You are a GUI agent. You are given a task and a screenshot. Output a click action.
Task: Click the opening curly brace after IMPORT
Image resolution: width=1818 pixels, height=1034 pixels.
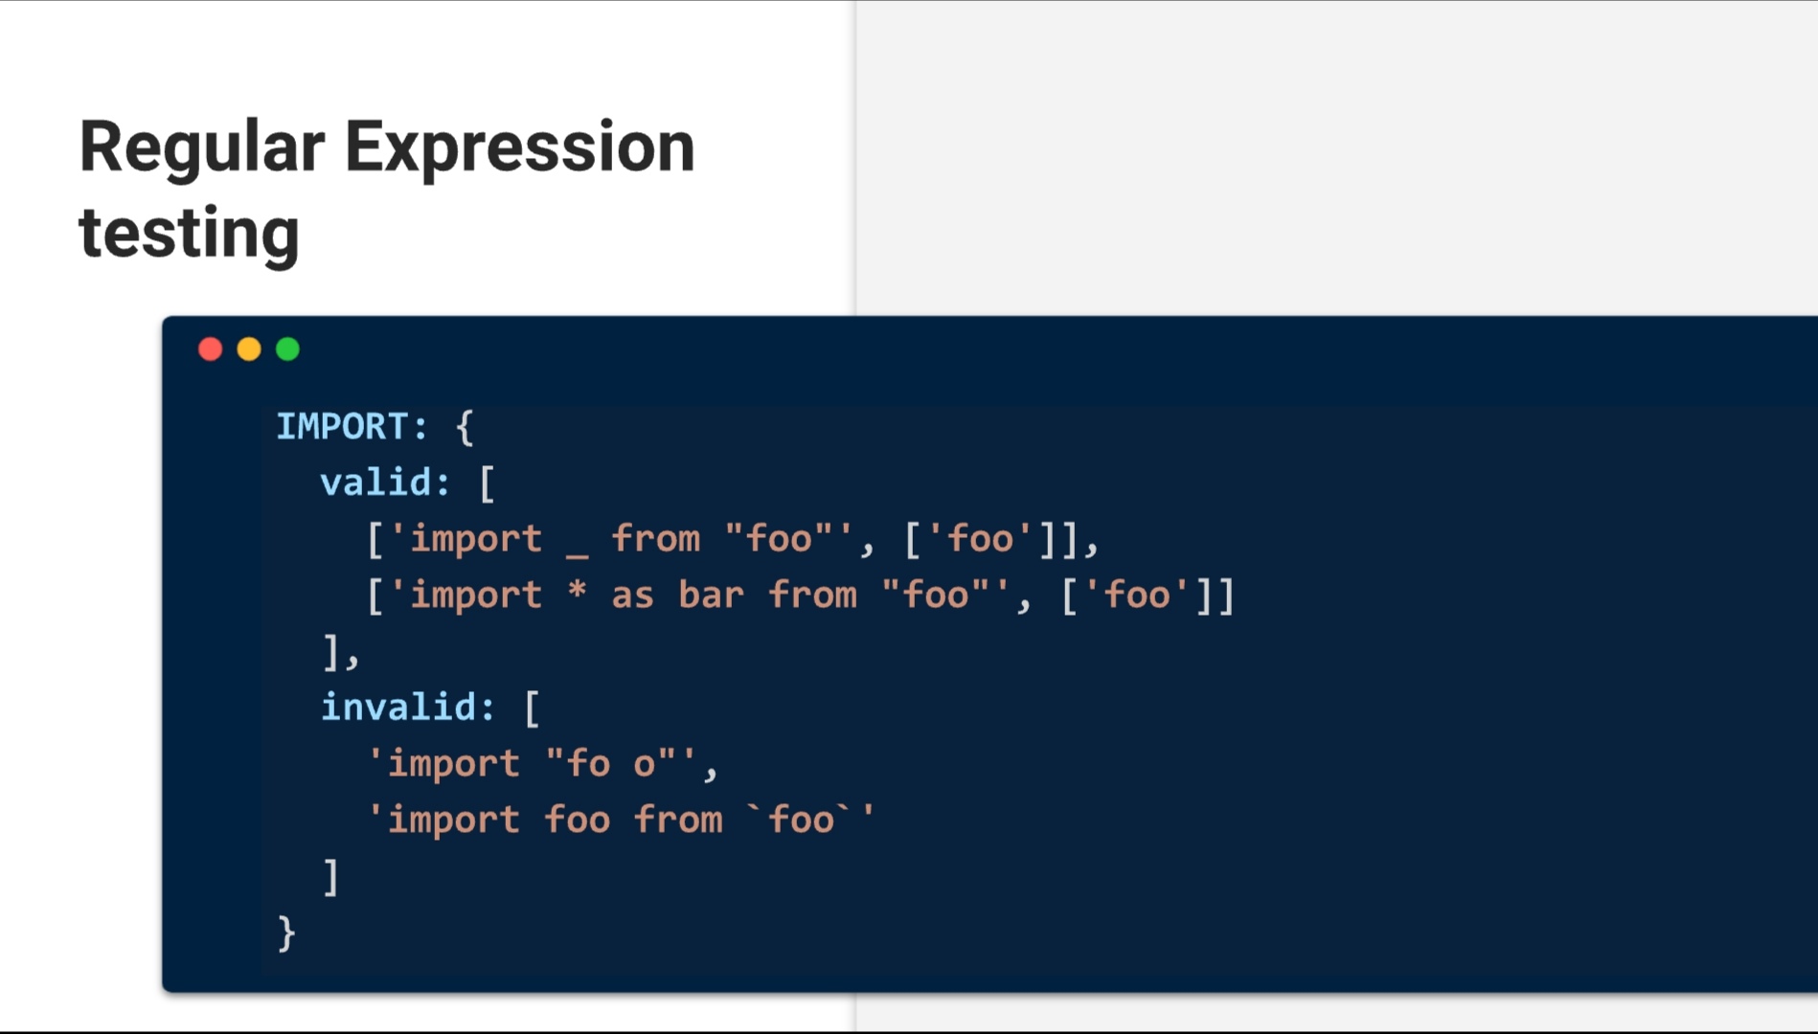pyautogui.click(x=465, y=427)
